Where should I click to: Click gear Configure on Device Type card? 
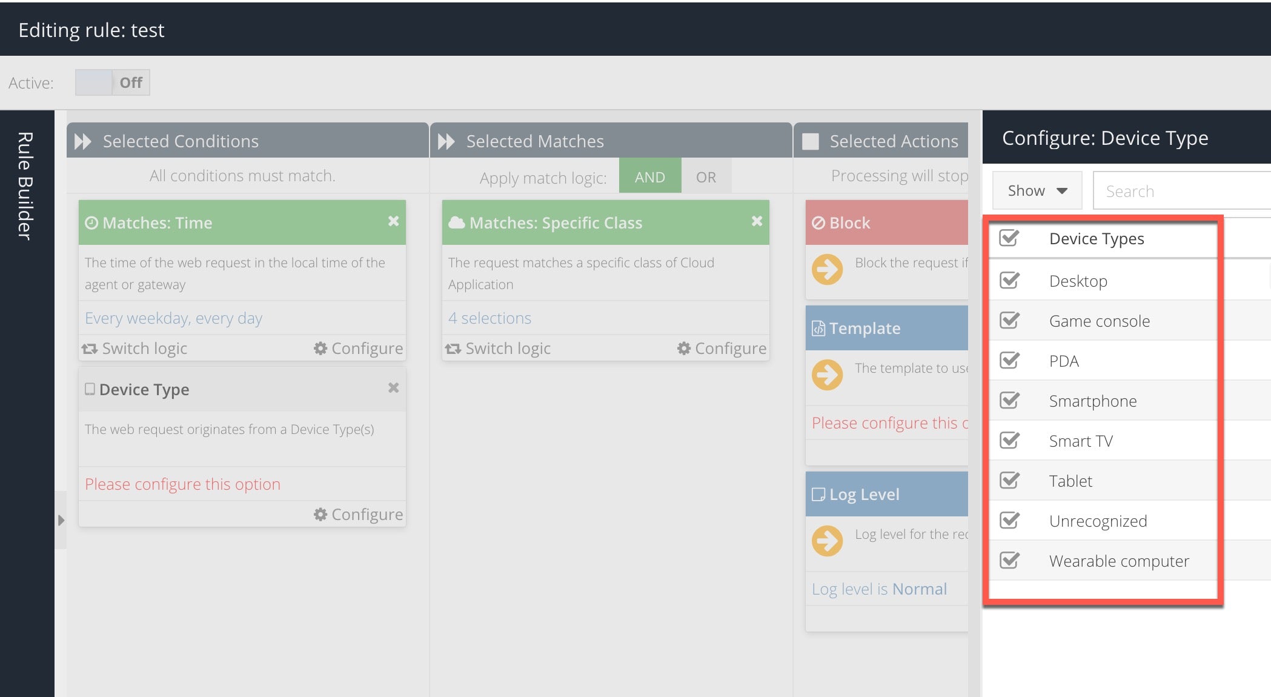[358, 515]
